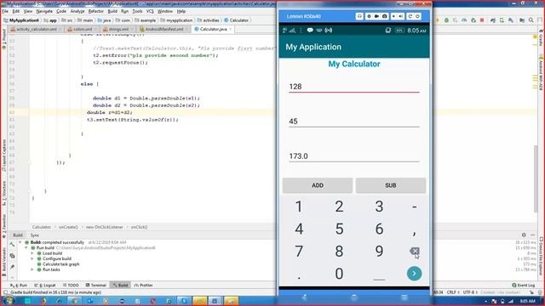This screenshot has width=545, height=306.
Task: Collapse the Run build tree node
Action: tap(26, 248)
